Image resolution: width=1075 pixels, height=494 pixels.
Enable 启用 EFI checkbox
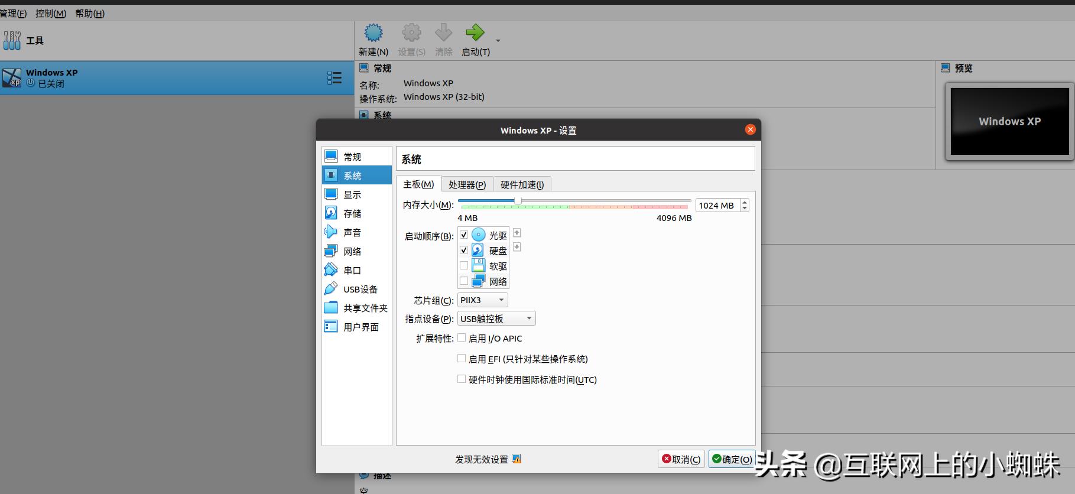(462, 358)
